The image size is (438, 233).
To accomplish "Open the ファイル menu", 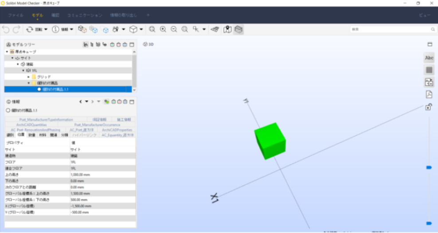I will click(16, 15).
